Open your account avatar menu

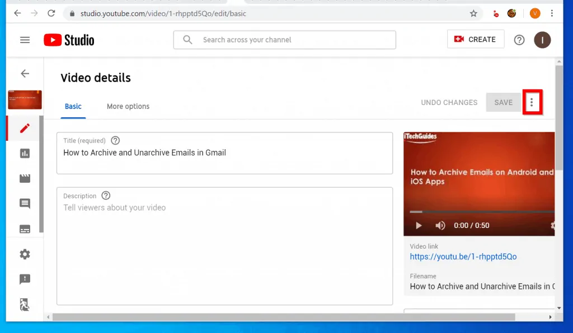coord(542,40)
